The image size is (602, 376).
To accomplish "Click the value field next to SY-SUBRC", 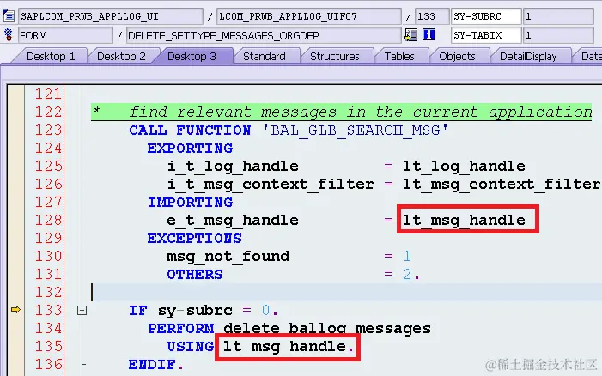I will [558, 16].
